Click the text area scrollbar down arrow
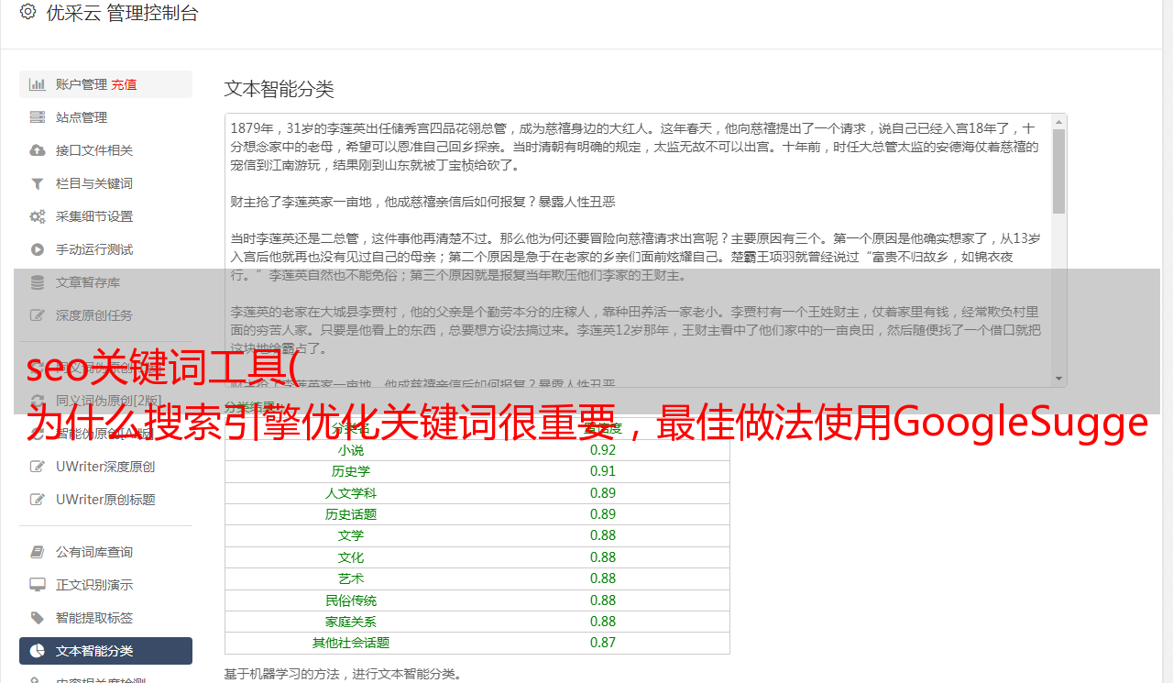Viewport: 1173px width, 683px height. 1059,379
